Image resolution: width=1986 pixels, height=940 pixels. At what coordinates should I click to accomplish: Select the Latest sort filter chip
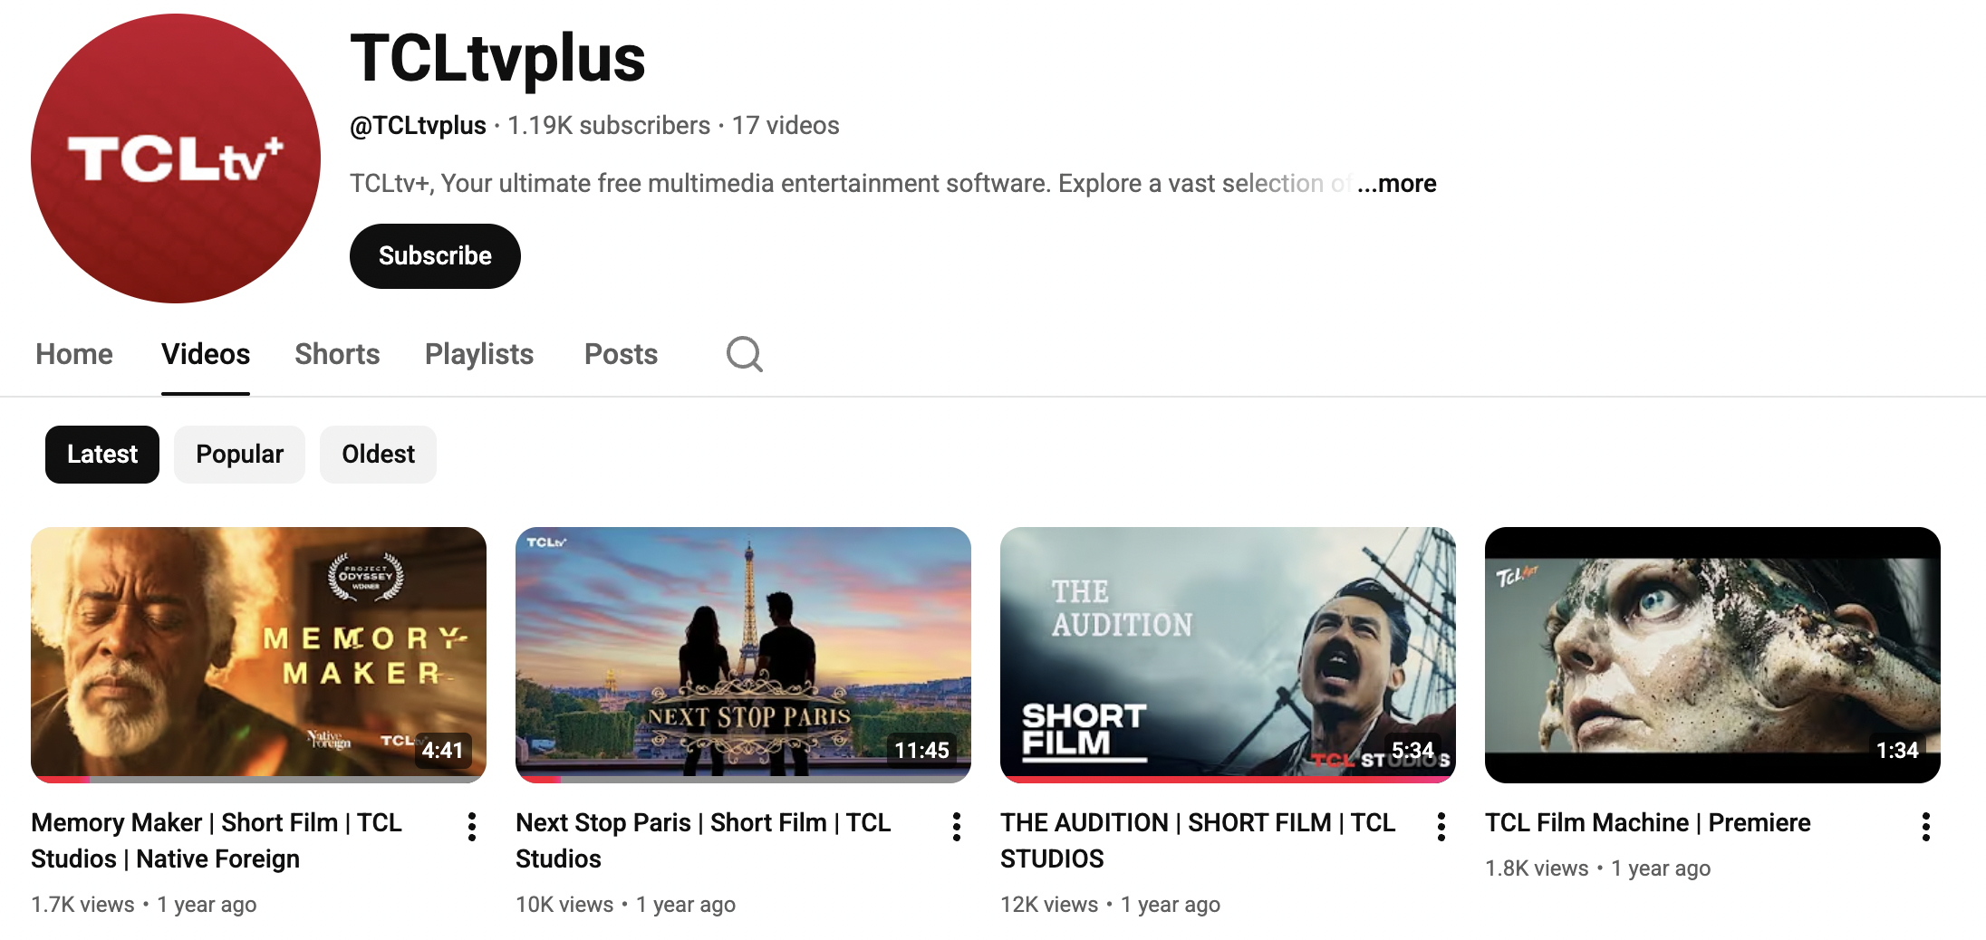point(102,455)
